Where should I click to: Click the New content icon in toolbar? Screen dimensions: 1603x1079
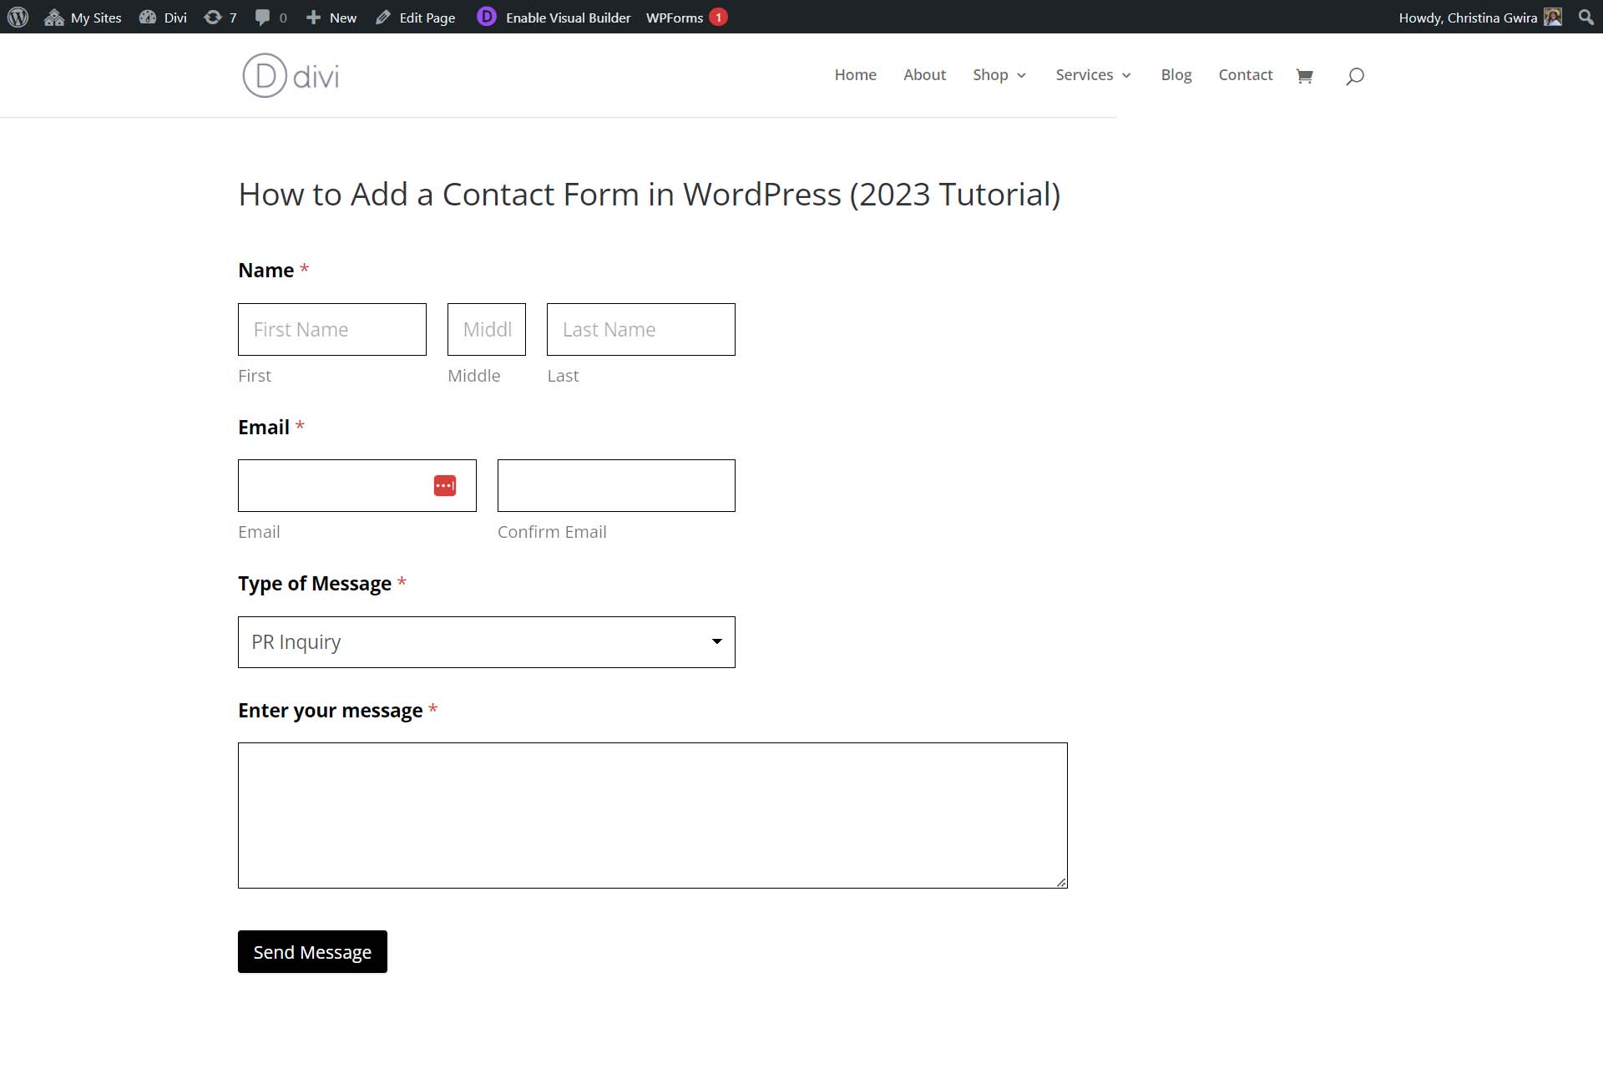click(311, 17)
